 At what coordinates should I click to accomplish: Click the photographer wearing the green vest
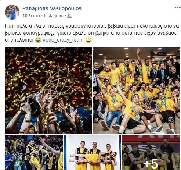tap(18, 161)
